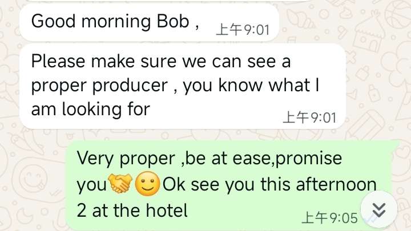Click the word "producer" in incoming message
This screenshot has height=231, width=411.
(130, 86)
